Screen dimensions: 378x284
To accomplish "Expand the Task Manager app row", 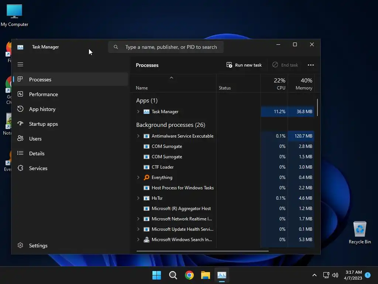I will coord(138,112).
